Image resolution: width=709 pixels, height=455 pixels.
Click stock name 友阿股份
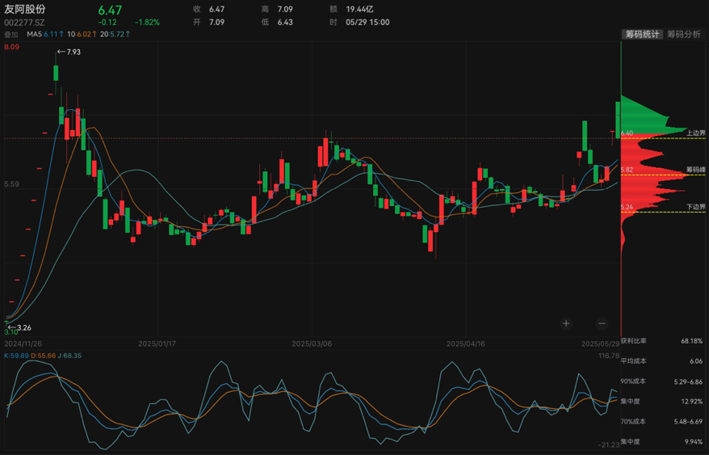click(25, 10)
